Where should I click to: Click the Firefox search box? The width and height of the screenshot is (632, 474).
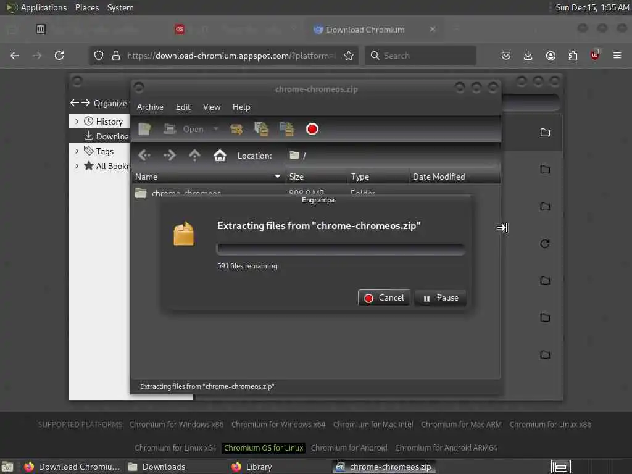click(420, 56)
